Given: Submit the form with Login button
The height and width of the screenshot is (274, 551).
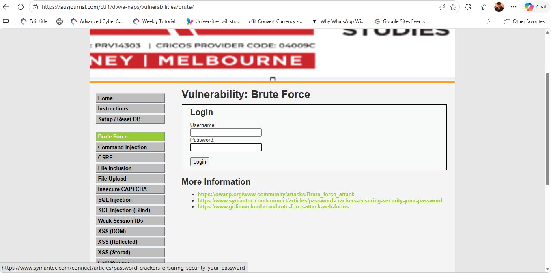Looking at the screenshot, I should [200, 162].
